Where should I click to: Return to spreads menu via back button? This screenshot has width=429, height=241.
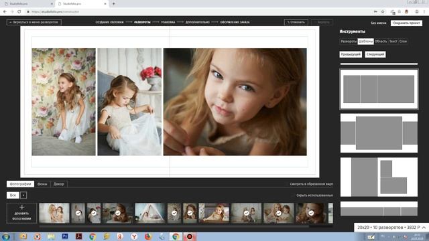point(34,22)
